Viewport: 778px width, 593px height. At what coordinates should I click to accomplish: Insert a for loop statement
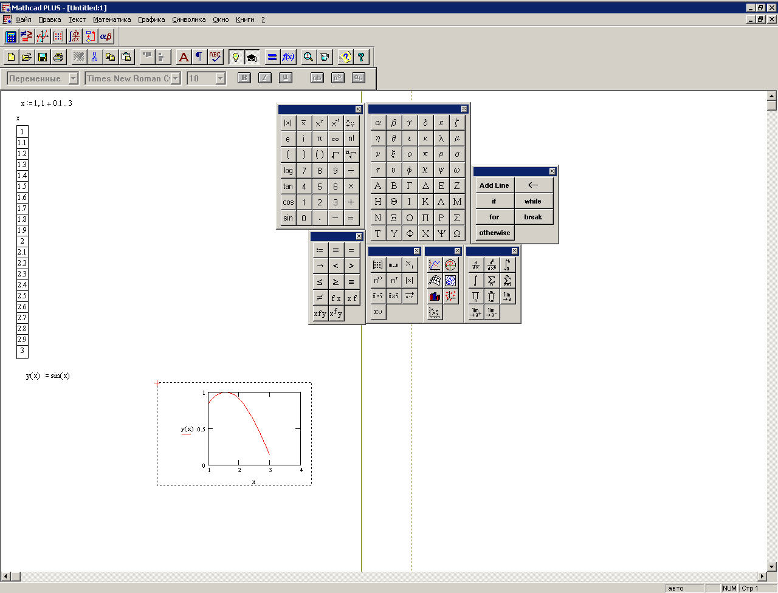pos(494,217)
